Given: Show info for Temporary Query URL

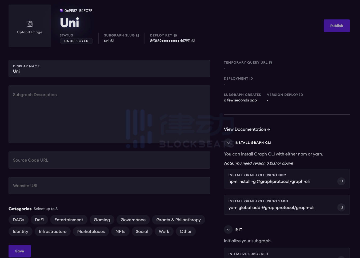Looking at the screenshot, I should pos(270,63).
